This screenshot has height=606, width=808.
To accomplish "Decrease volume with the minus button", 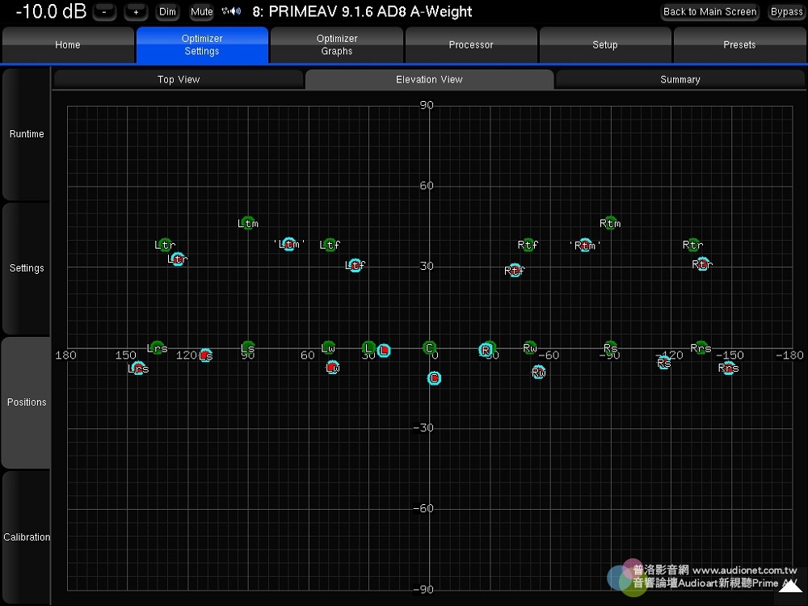I will pos(105,12).
